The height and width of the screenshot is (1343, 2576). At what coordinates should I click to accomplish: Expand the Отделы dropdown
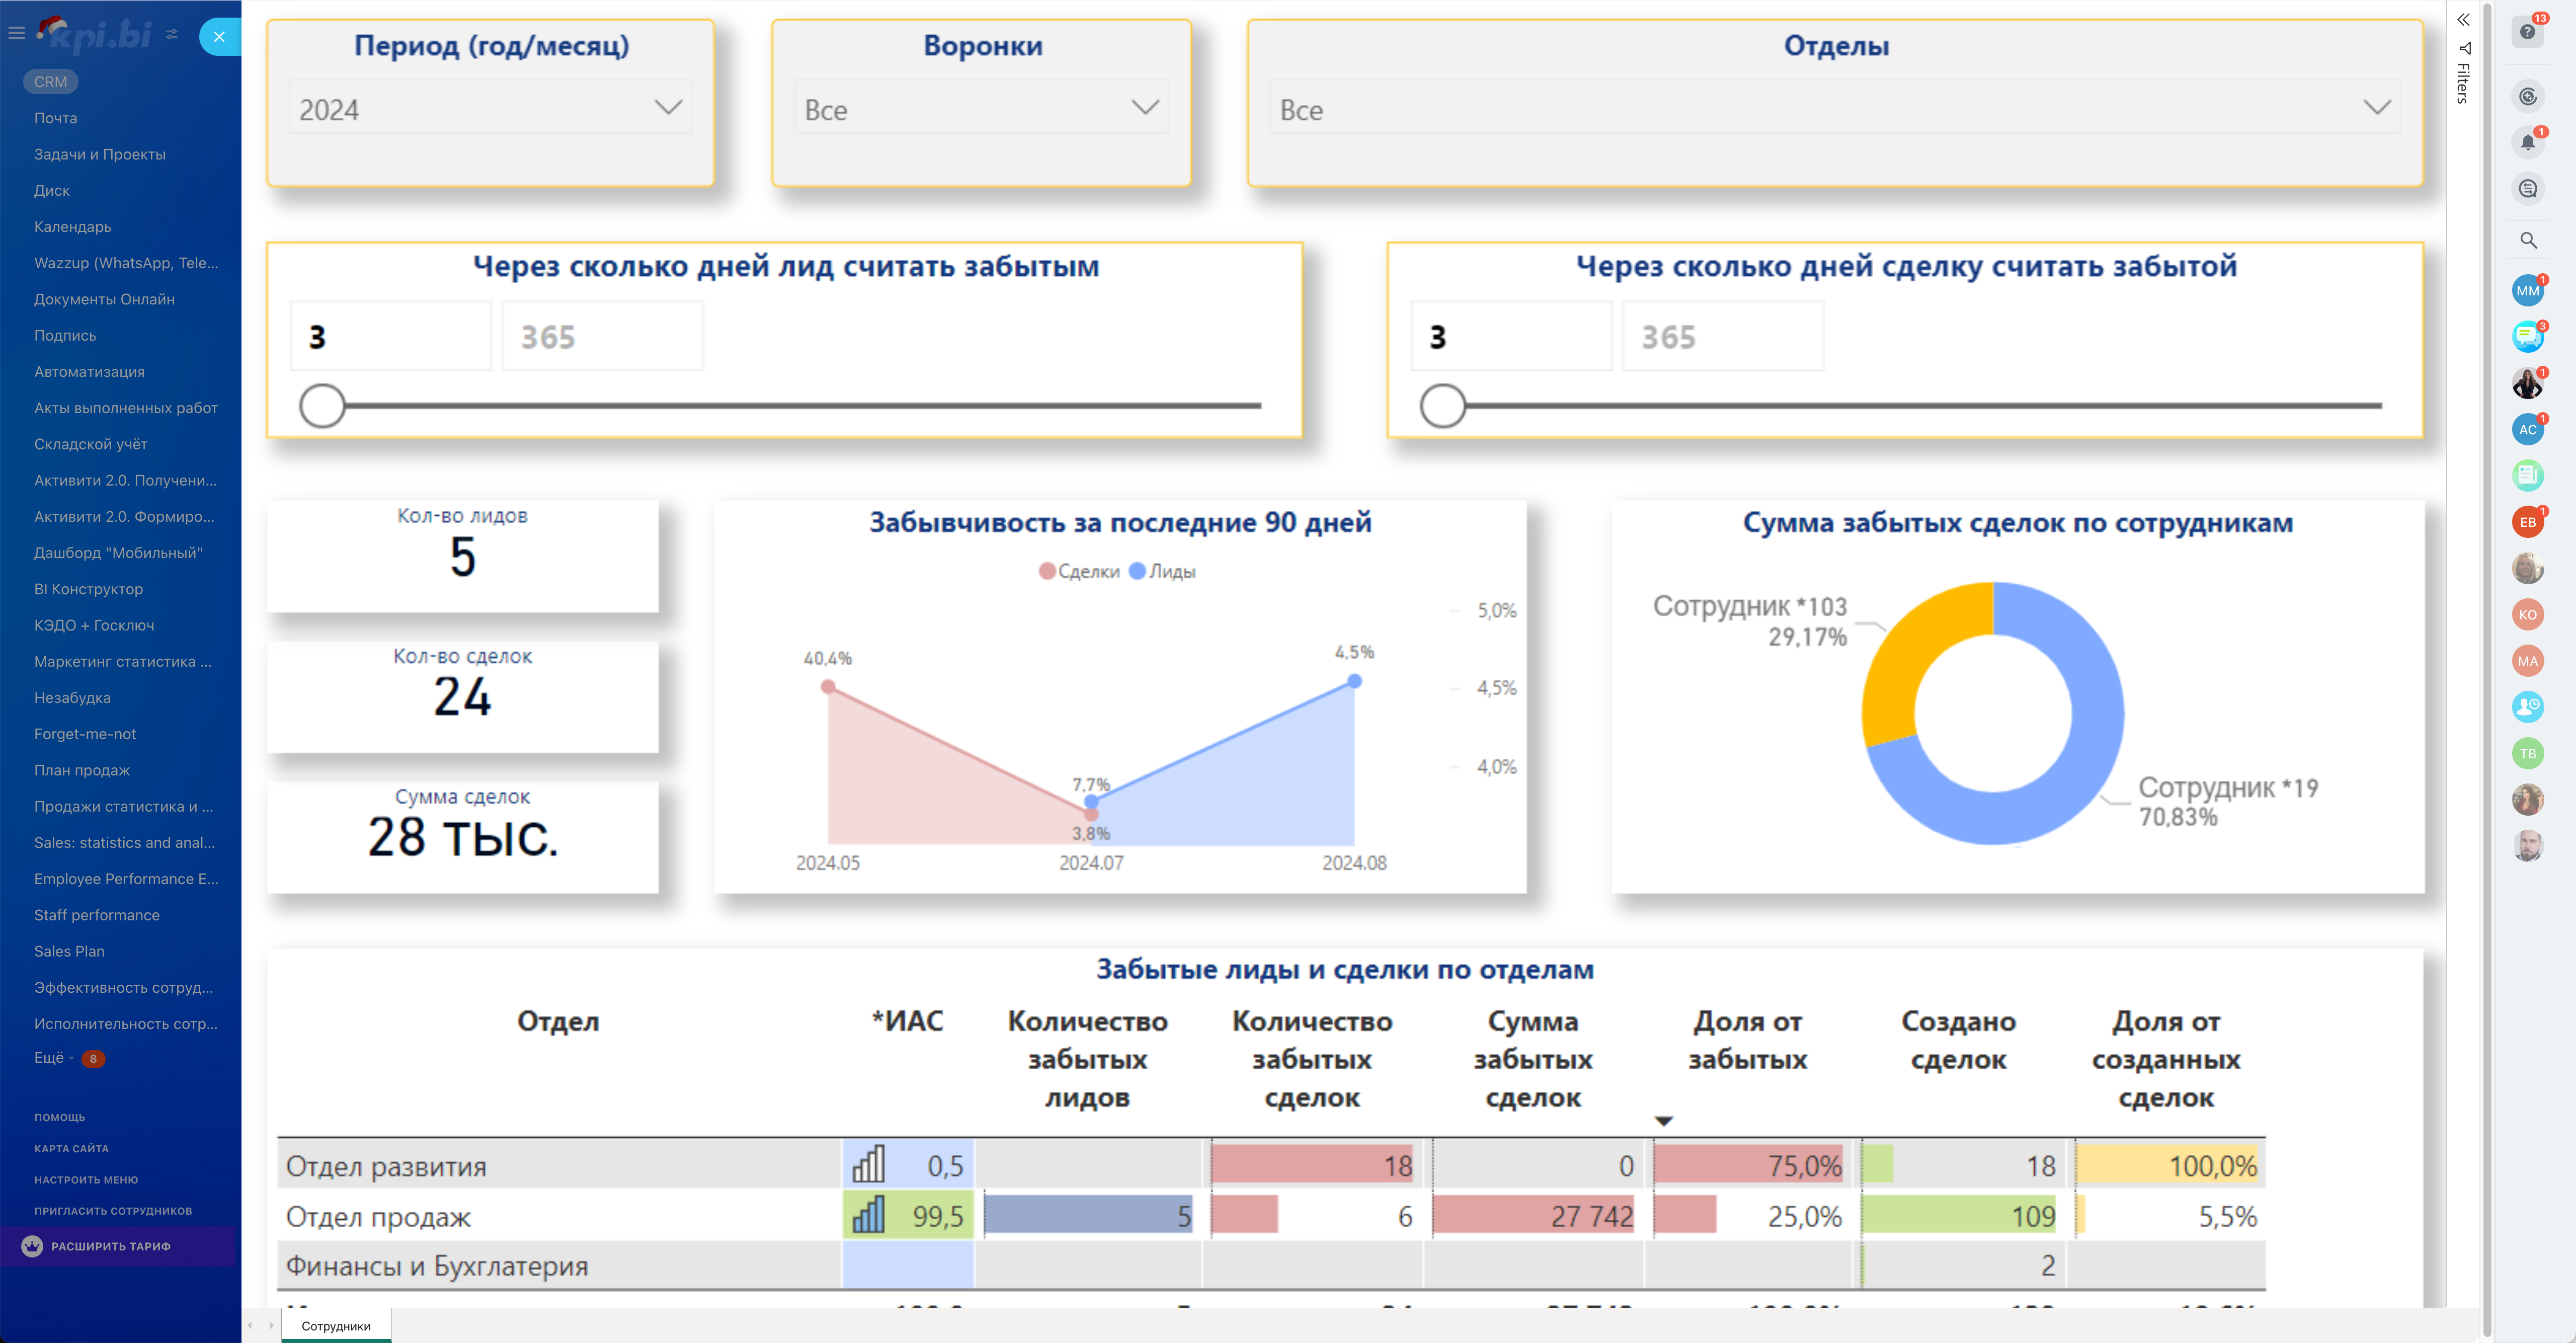coord(1834,108)
